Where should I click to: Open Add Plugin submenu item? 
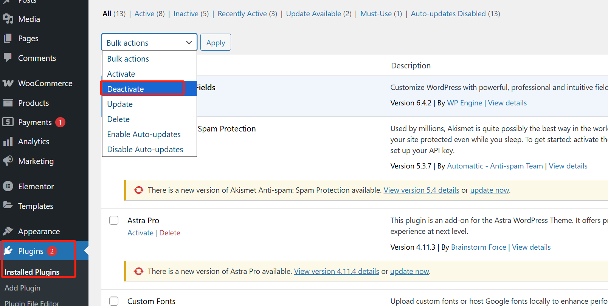coord(22,288)
